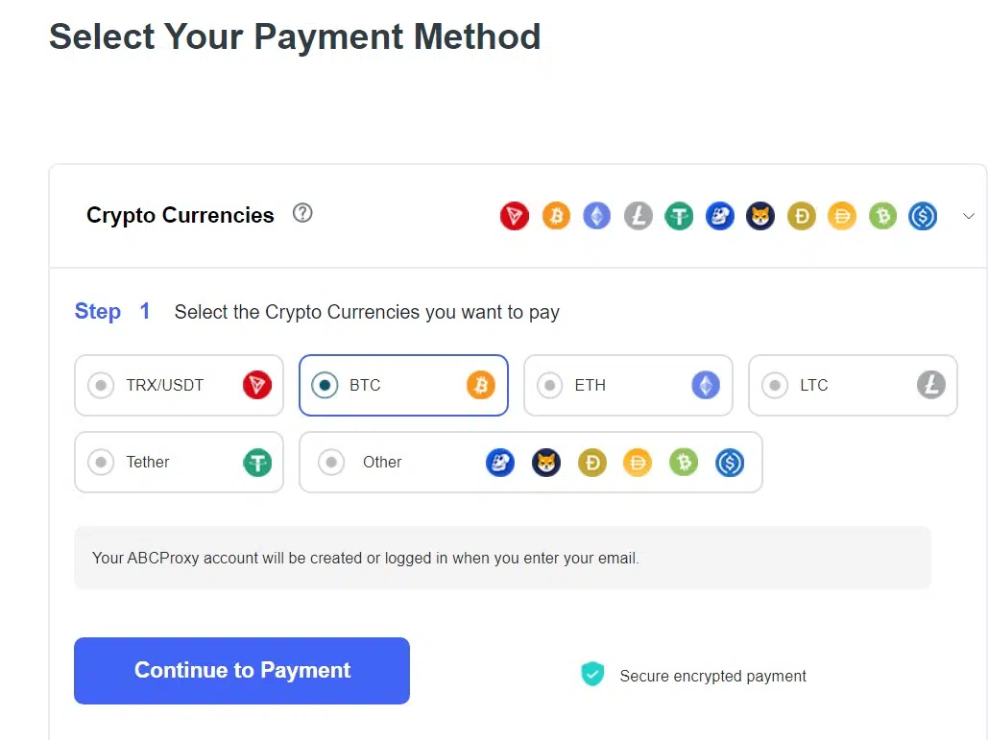This screenshot has height=740, width=988.
Task: Click the Bitcoin icon in the Crypto Currencies header
Action: [x=556, y=216]
